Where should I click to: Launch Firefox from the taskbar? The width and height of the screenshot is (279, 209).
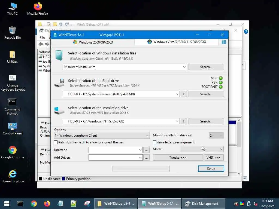pos(47,204)
